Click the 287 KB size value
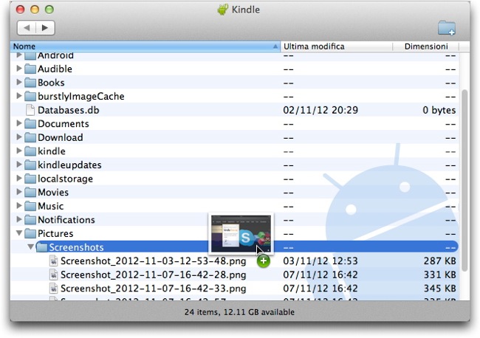Viewport: 480px width, 338px height. [x=439, y=261]
